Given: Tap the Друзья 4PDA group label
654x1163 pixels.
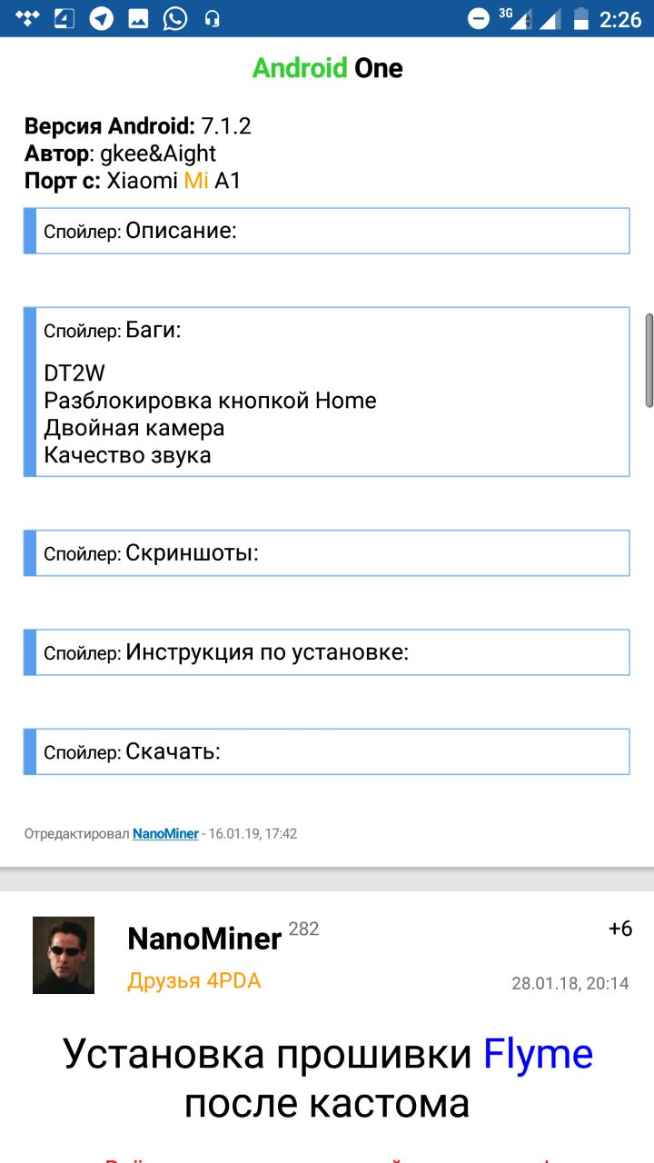Looking at the screenshot, I should [194, 981].
